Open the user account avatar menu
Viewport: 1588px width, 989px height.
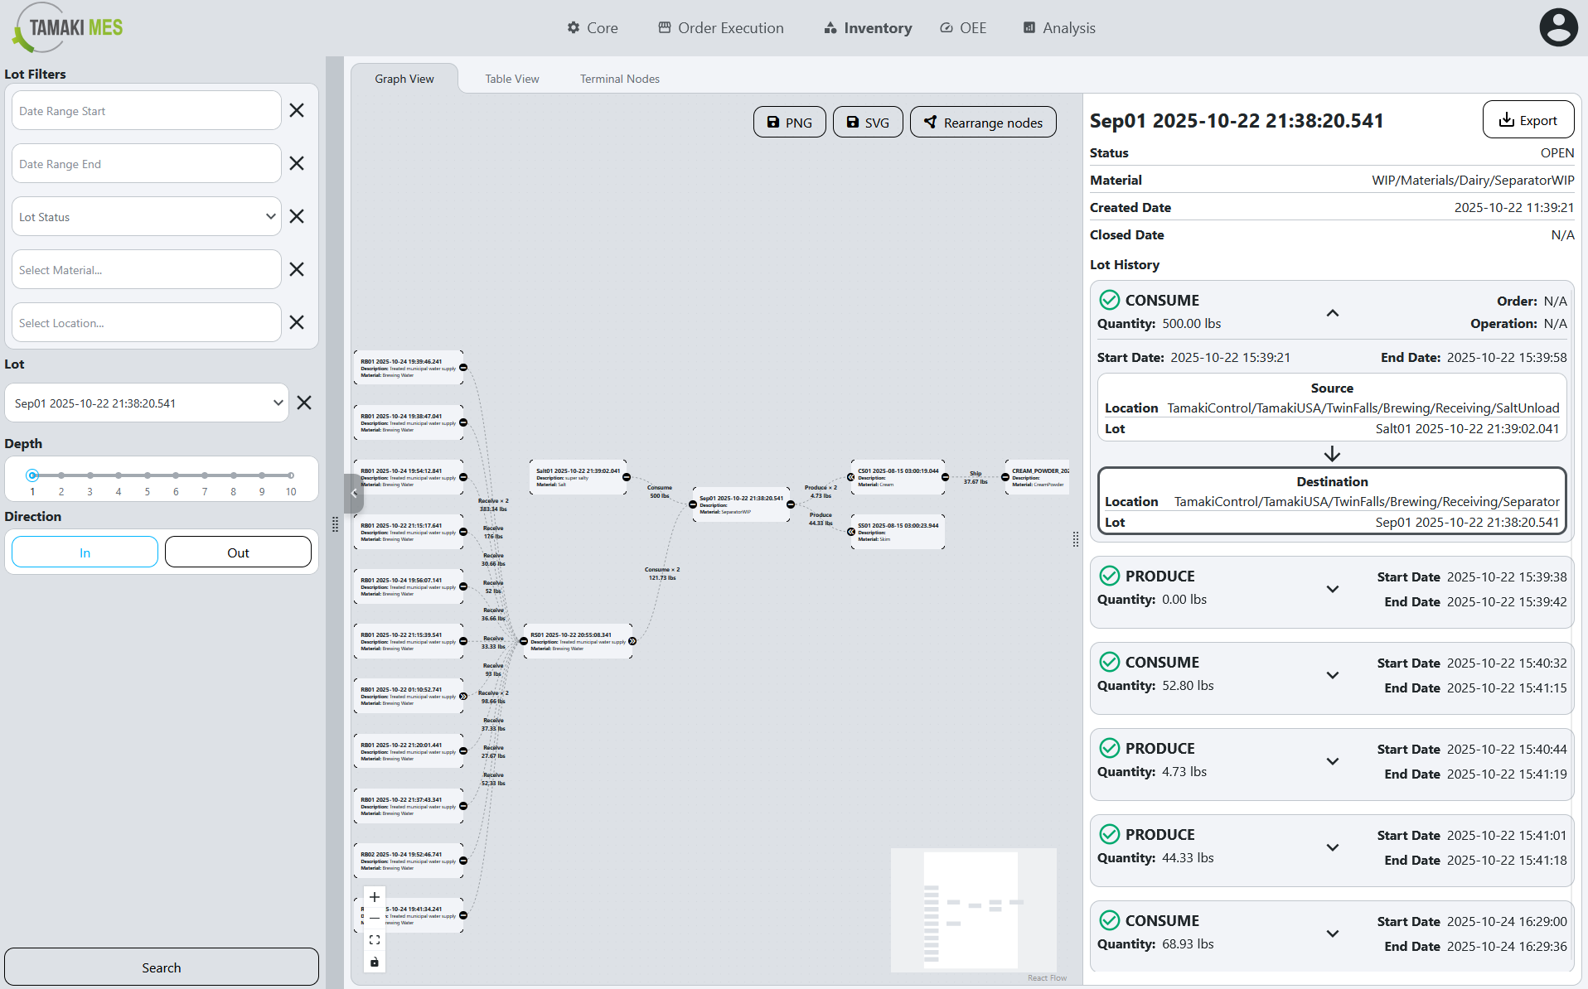(x=1558, y=27)
